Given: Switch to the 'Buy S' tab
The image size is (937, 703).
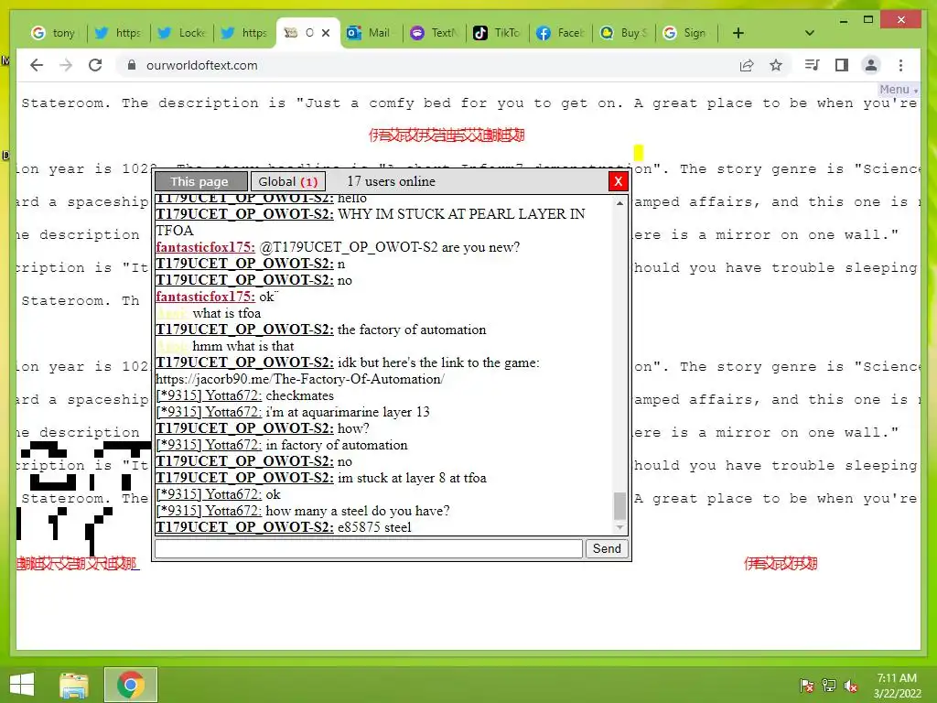Looking at the screenshot, I should click(623, 33).
